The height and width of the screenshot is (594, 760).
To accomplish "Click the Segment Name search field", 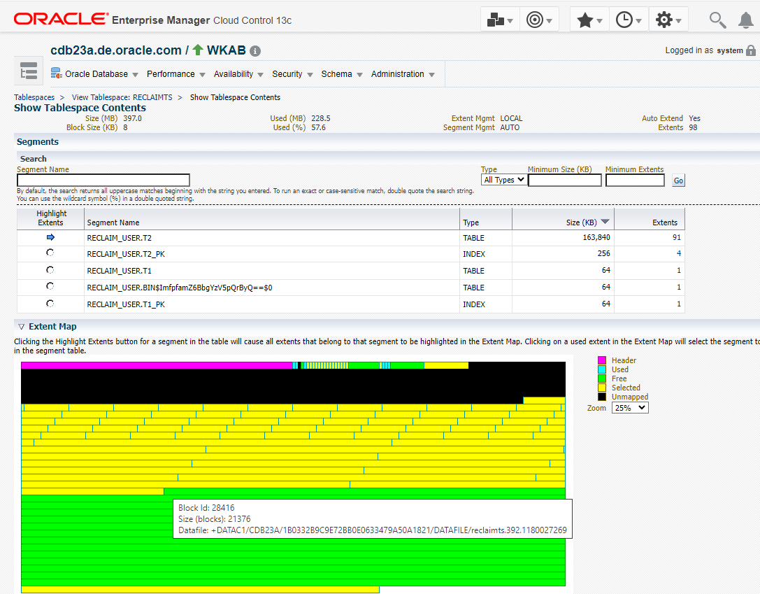I will [103, 180].
